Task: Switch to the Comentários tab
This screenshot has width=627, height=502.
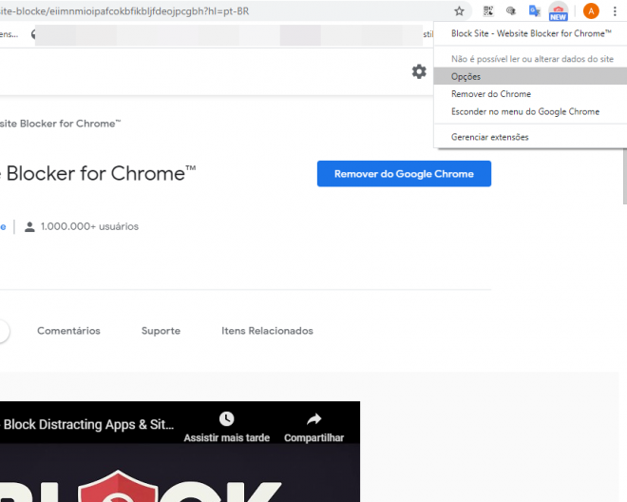Action: (x=68, y=331)
